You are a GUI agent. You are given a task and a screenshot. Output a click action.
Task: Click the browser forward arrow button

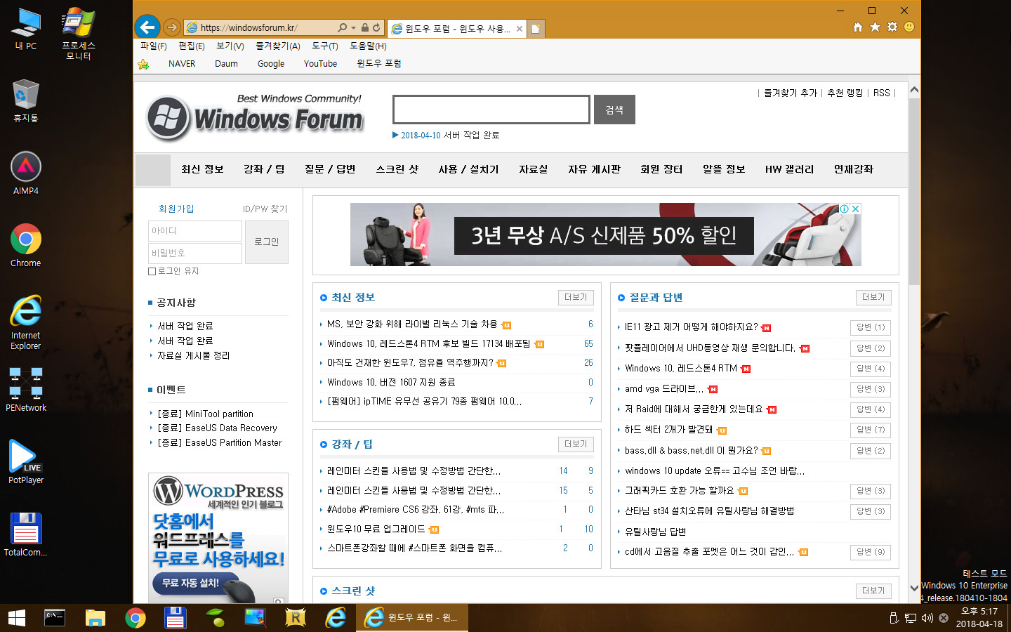(172, 27)
